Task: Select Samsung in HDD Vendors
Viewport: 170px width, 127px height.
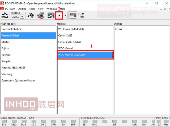Action: 28,74
